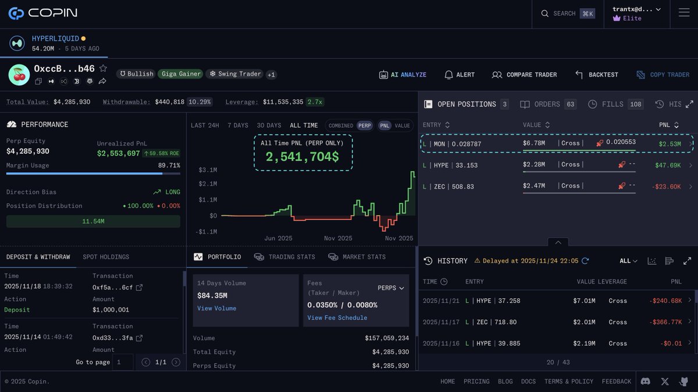Click the Time clock toggle in History header
Image resolution: width=698 pixels, height=392 pixels.
click(444, 281)
